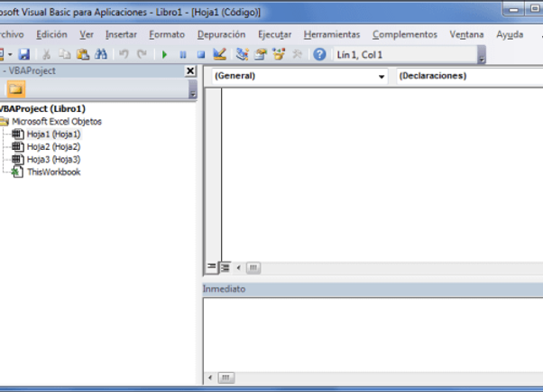Select VBAProject (Libro1) root node
Screen dimensions: 543x392
coord(42,108)
